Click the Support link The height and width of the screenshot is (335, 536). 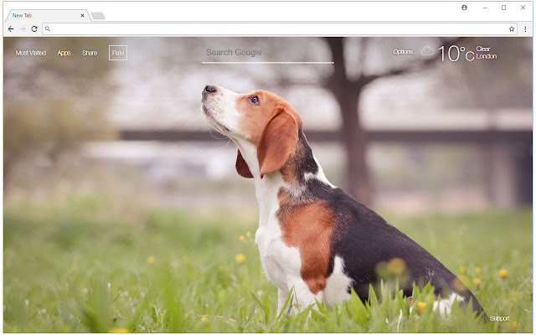[499, 318]
